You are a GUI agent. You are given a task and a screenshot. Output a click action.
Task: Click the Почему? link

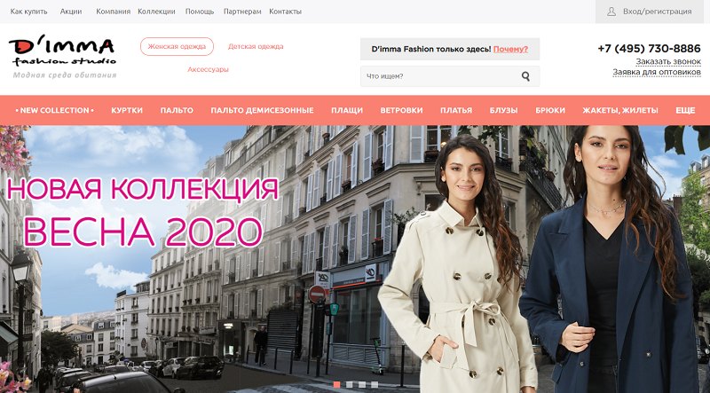tap(510, 49)
